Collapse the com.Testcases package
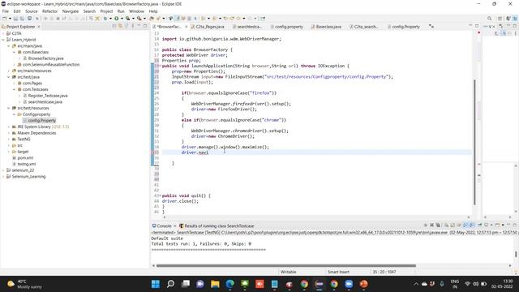The width and height of the screenshot is (519, 292). (15, 89)
